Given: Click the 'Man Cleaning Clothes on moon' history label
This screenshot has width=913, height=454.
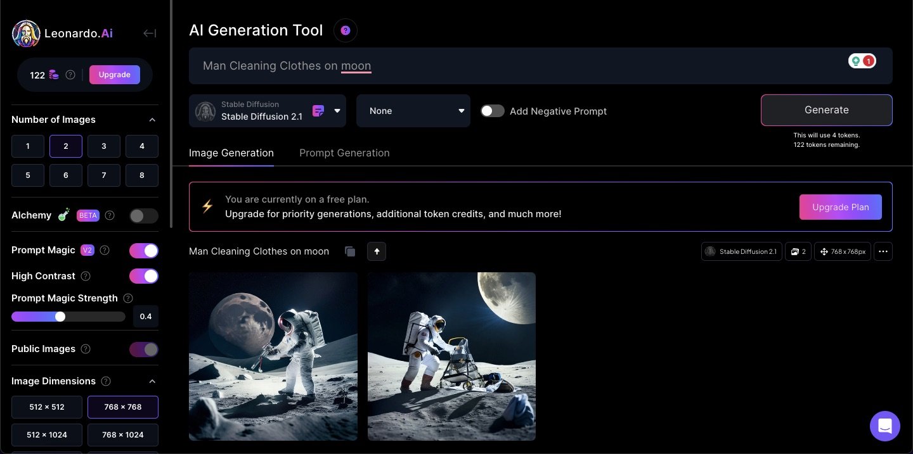Looking at the screenshot, I should (259, 251).
